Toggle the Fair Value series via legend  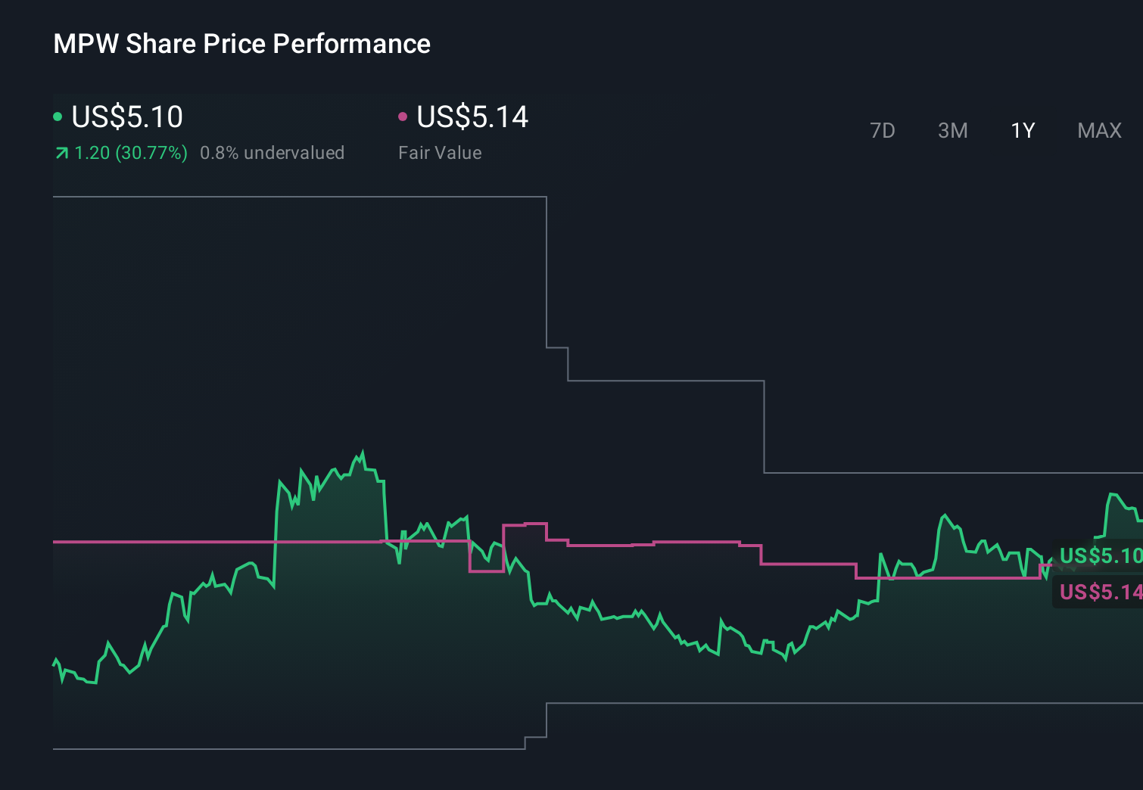[x=471, y=117]
